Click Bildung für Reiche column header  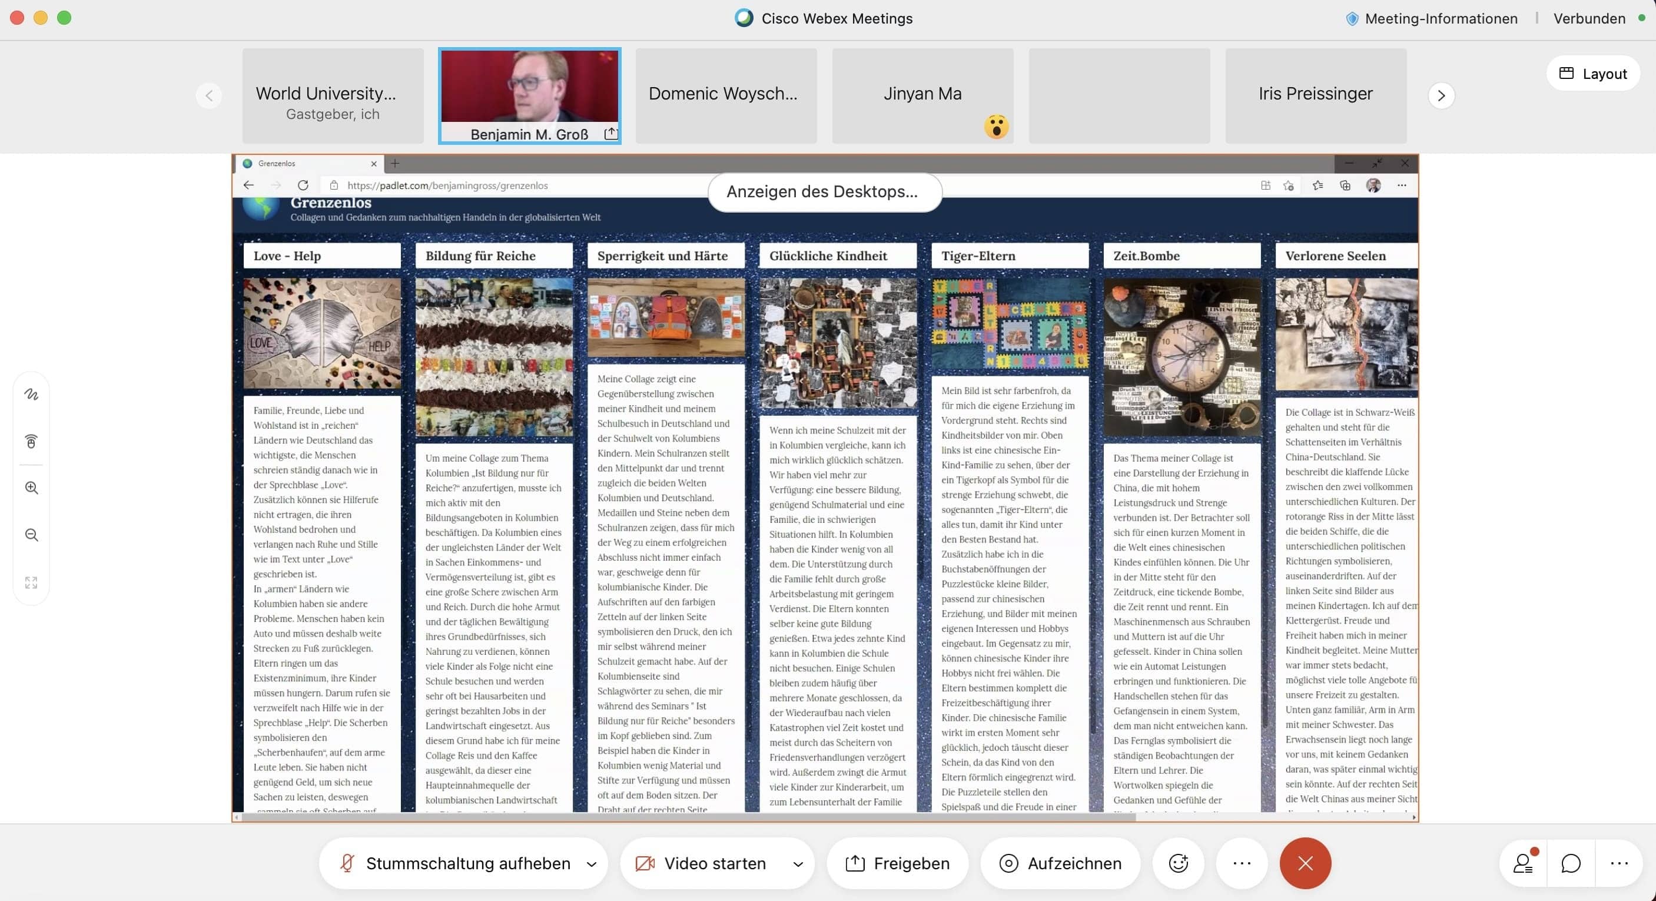pos(494,256)
